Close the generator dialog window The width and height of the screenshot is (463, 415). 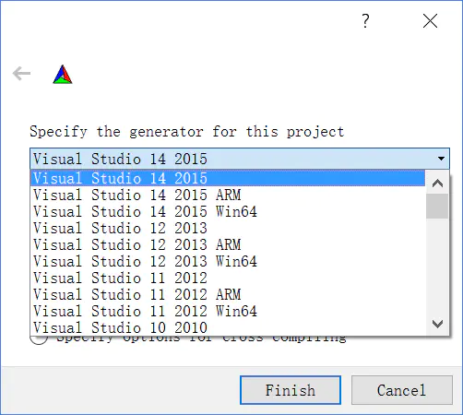pyautogui.click(x=430, y=21)
